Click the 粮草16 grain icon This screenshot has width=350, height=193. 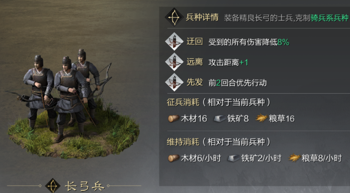[x=261, y=118]
